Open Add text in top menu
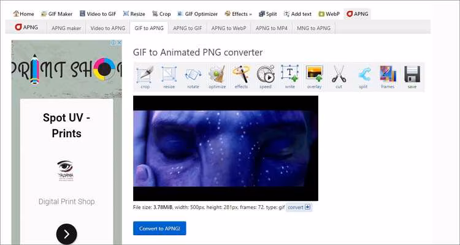This screenshot has height=245, width=460. [x=297, y=13]
